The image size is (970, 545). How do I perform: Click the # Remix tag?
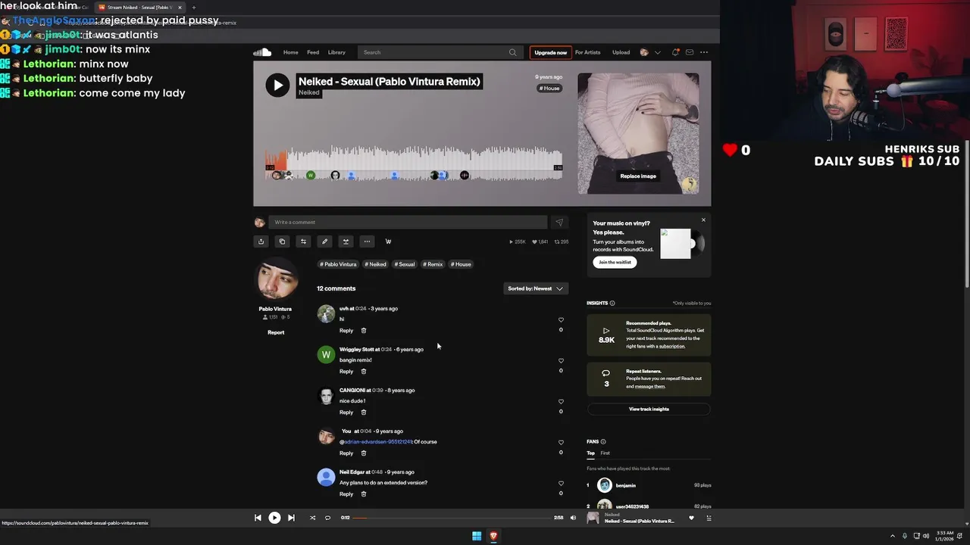433,264
